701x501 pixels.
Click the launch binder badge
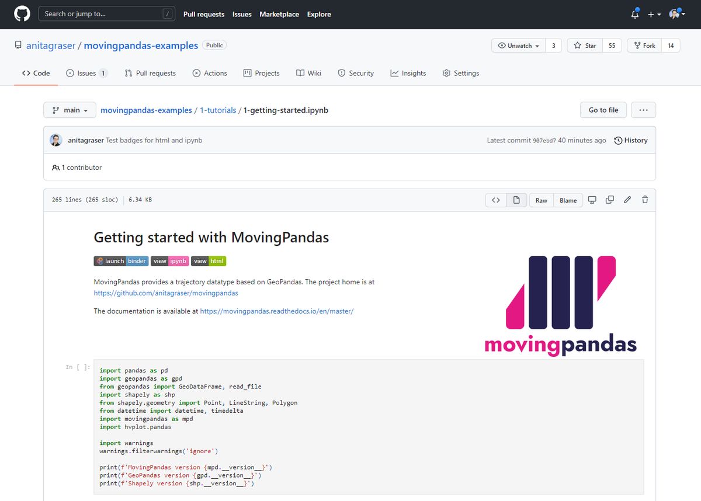coord(121,261)
